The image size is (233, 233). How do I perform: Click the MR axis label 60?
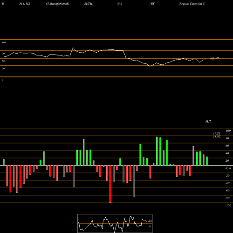(x=227, y=146)
